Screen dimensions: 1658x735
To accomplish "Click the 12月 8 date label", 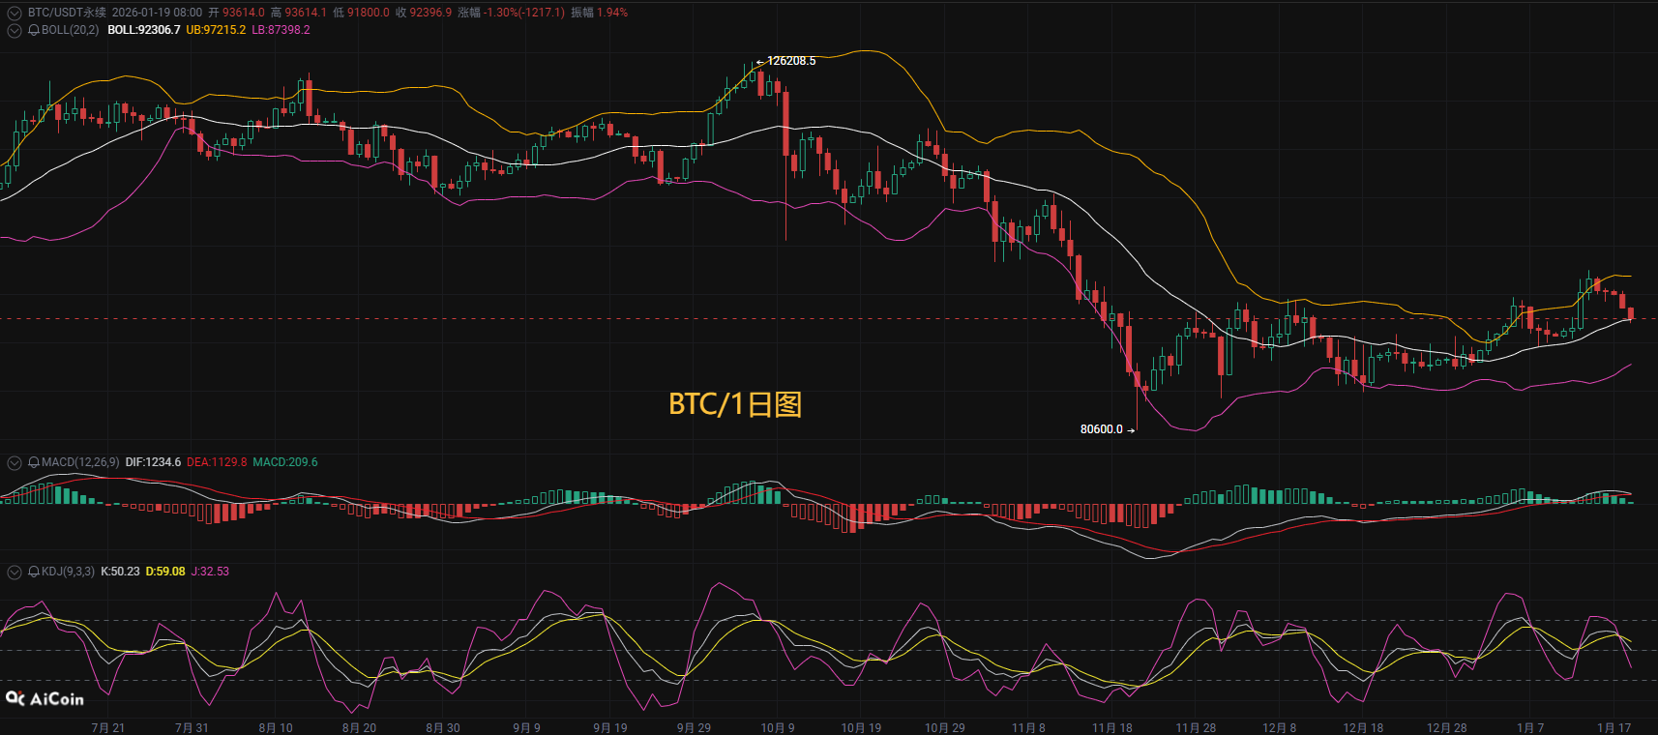I will pos(1280,727).
